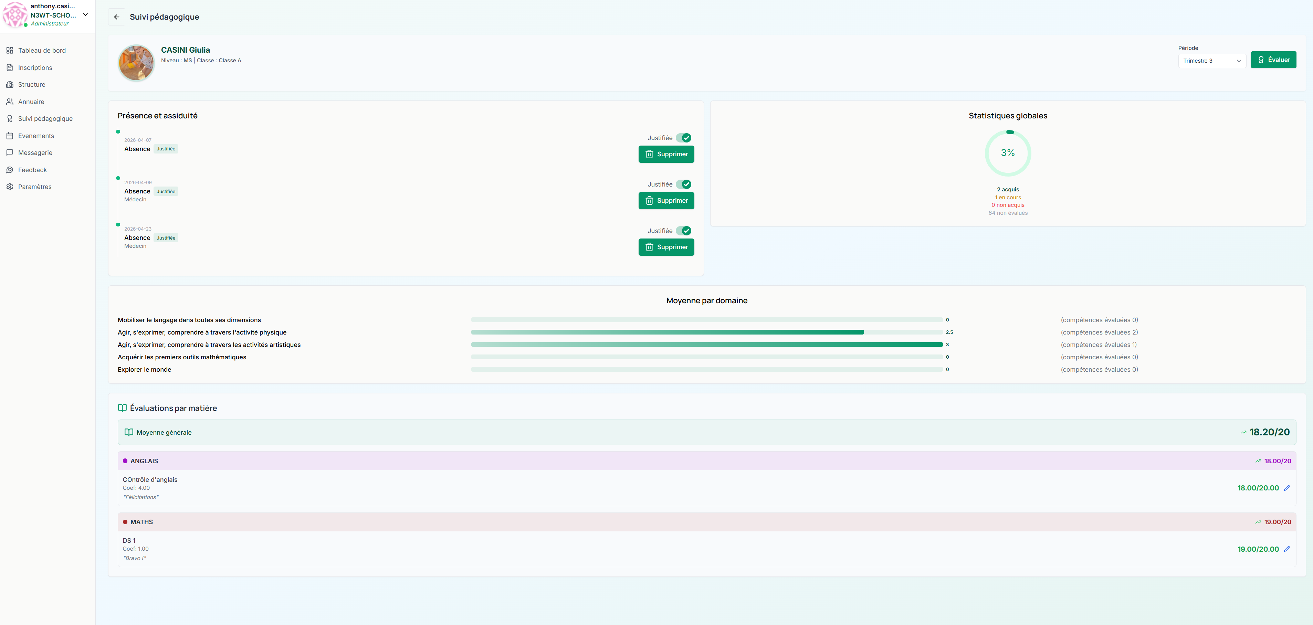Click the Evenements calendar icon
This screenshot has height=625, width=1313.
click(10, 136)
